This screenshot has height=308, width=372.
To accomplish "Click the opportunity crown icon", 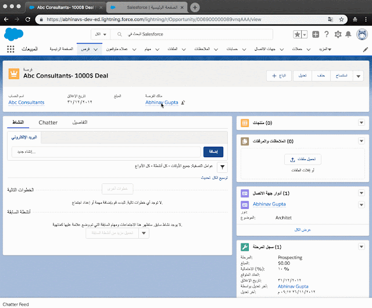I will (x=14, y=74).
